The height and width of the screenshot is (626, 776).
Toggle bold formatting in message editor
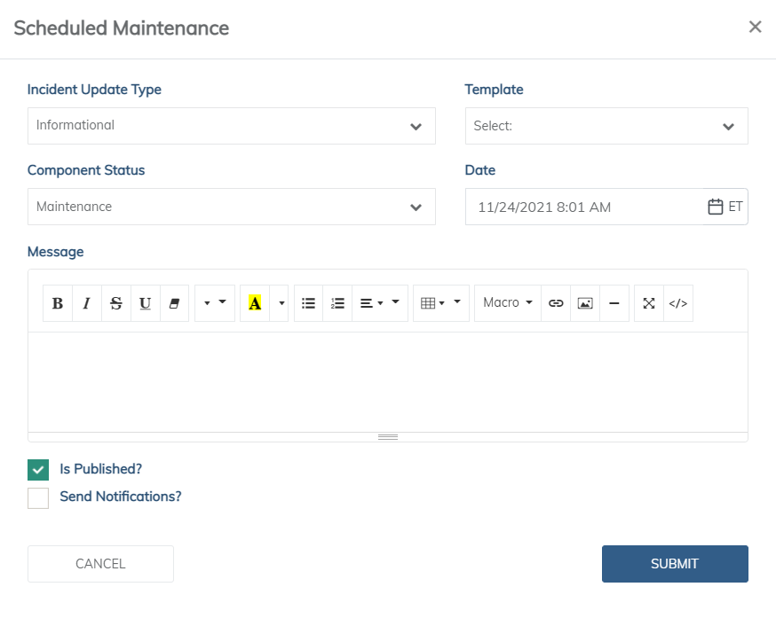pos(58,303)
